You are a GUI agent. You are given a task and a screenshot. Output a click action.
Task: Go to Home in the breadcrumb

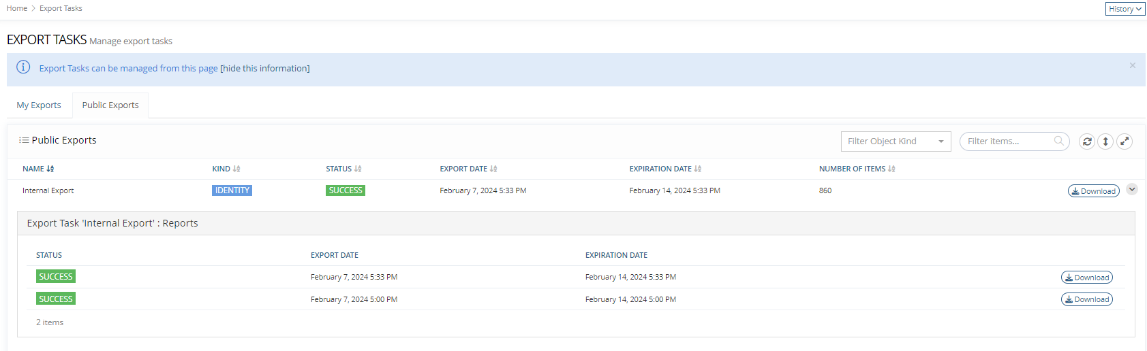[x=17, y=8]
